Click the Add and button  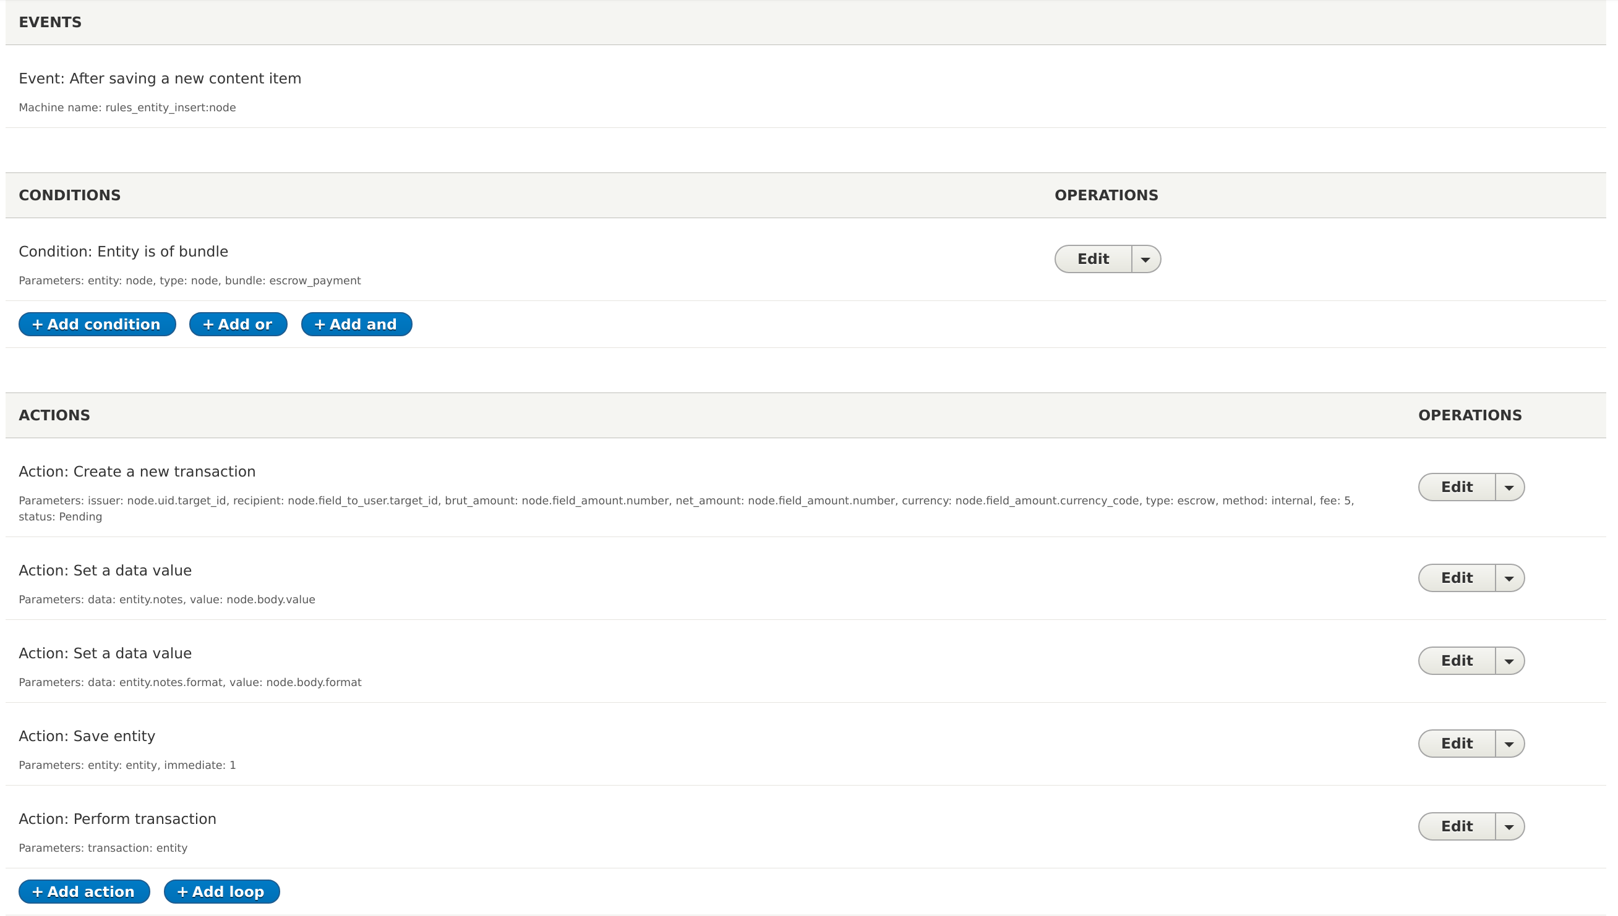tap(356, 324)
